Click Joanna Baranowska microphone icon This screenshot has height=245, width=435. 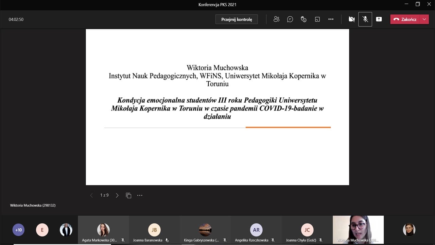coord(167,240)
